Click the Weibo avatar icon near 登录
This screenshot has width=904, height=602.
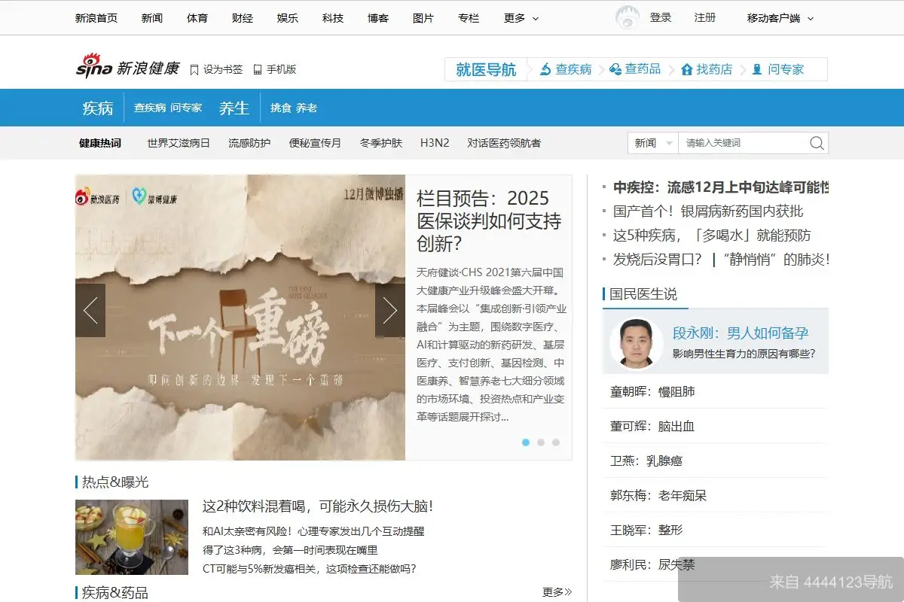(x=626, y=17)
